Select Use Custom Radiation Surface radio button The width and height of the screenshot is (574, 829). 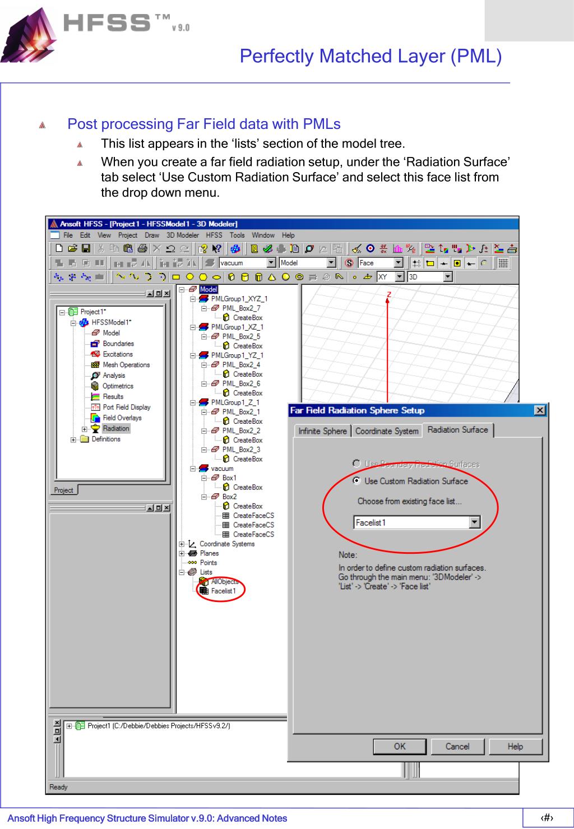coord(356,481)
